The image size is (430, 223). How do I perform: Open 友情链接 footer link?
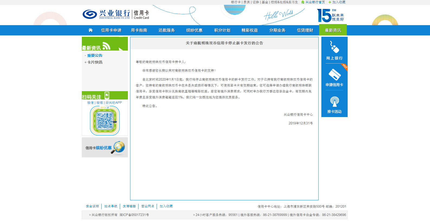(129, 206)
